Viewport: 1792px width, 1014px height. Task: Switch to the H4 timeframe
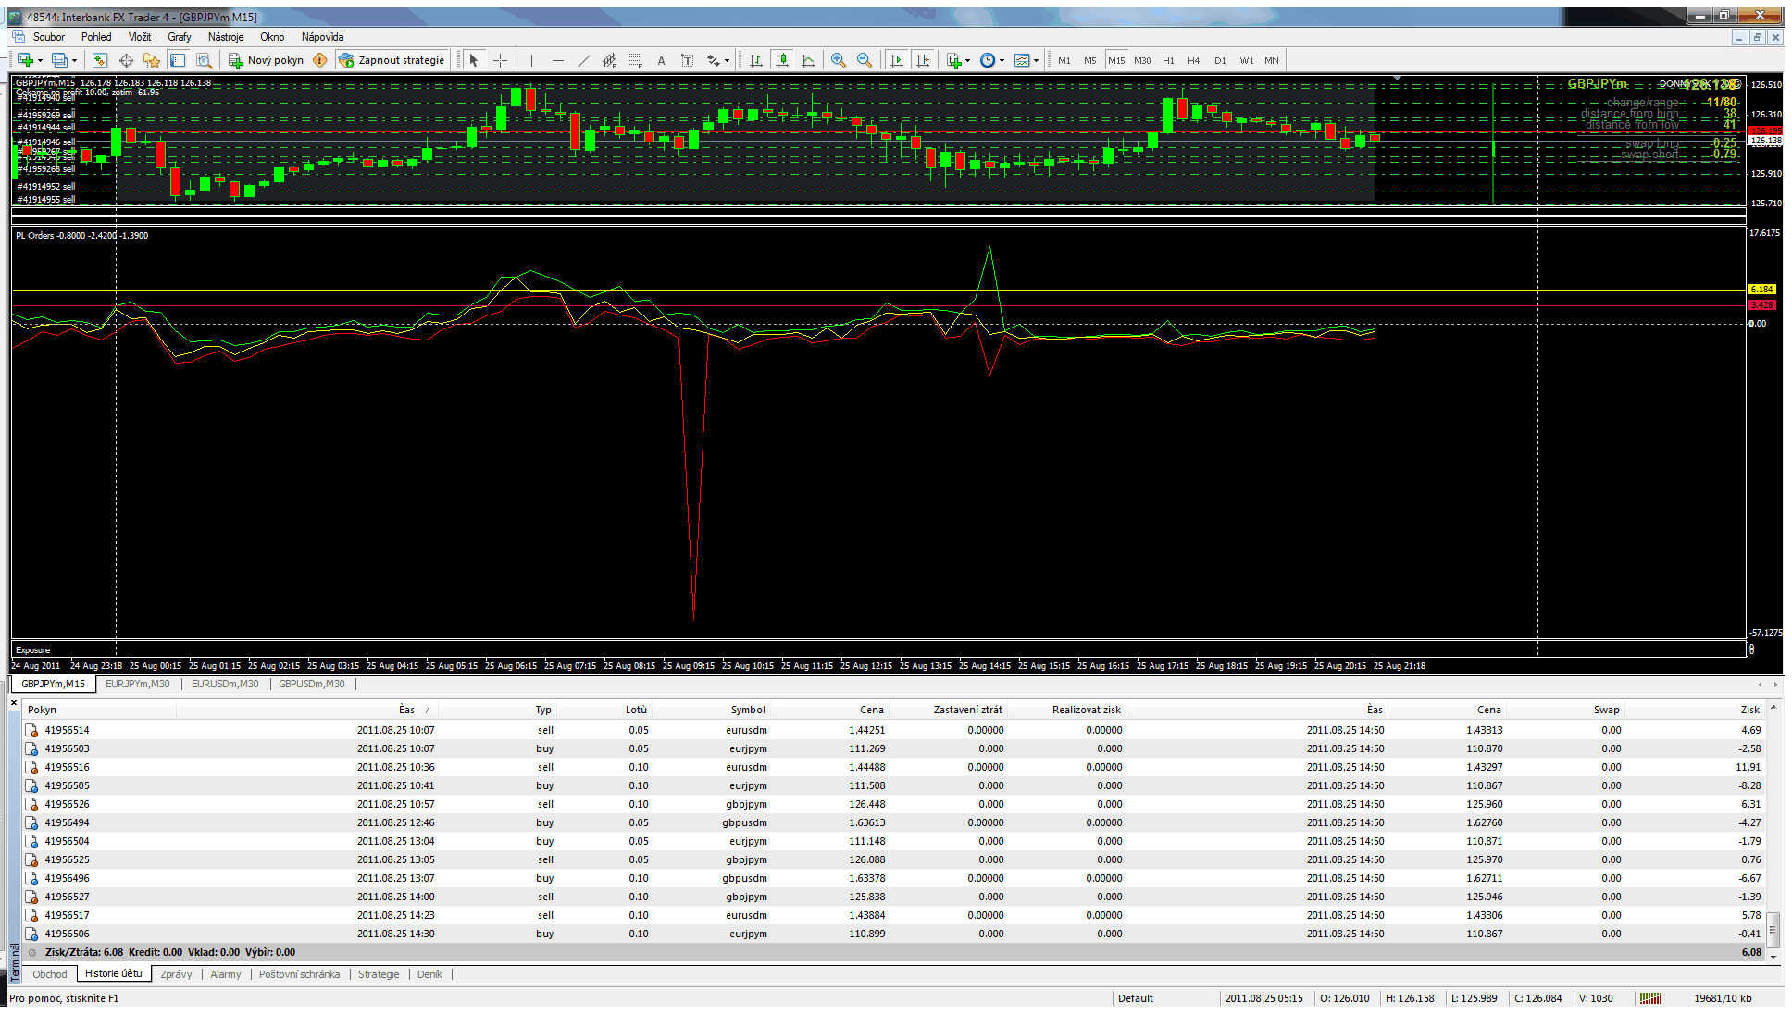pos(1193,60)
